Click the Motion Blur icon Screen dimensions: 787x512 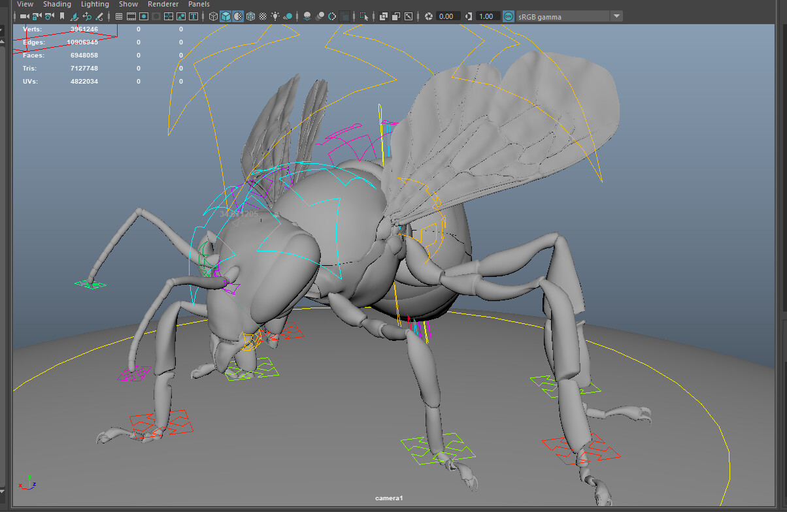click(320, 16)
